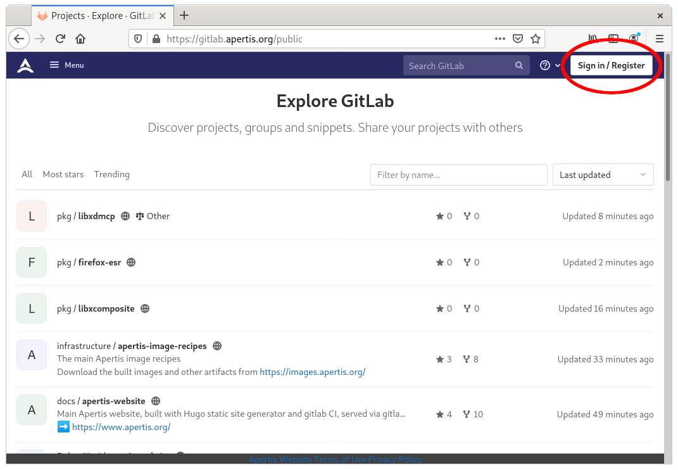The image size is (678, 470).
Task: Open the infrastructure / apertis-image-recipes project
Action: 132,346
